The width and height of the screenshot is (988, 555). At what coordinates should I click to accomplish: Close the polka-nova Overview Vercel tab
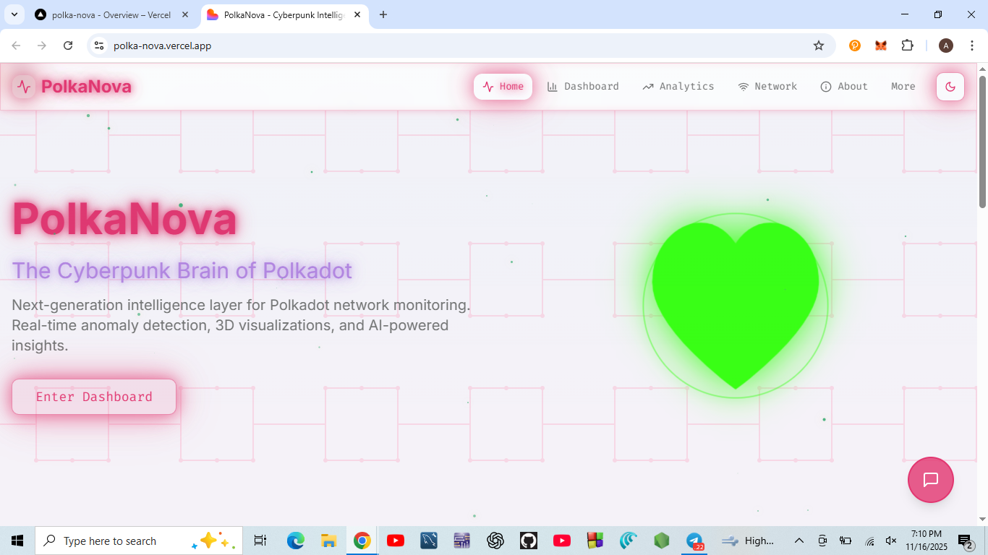(x=184, y=14)
